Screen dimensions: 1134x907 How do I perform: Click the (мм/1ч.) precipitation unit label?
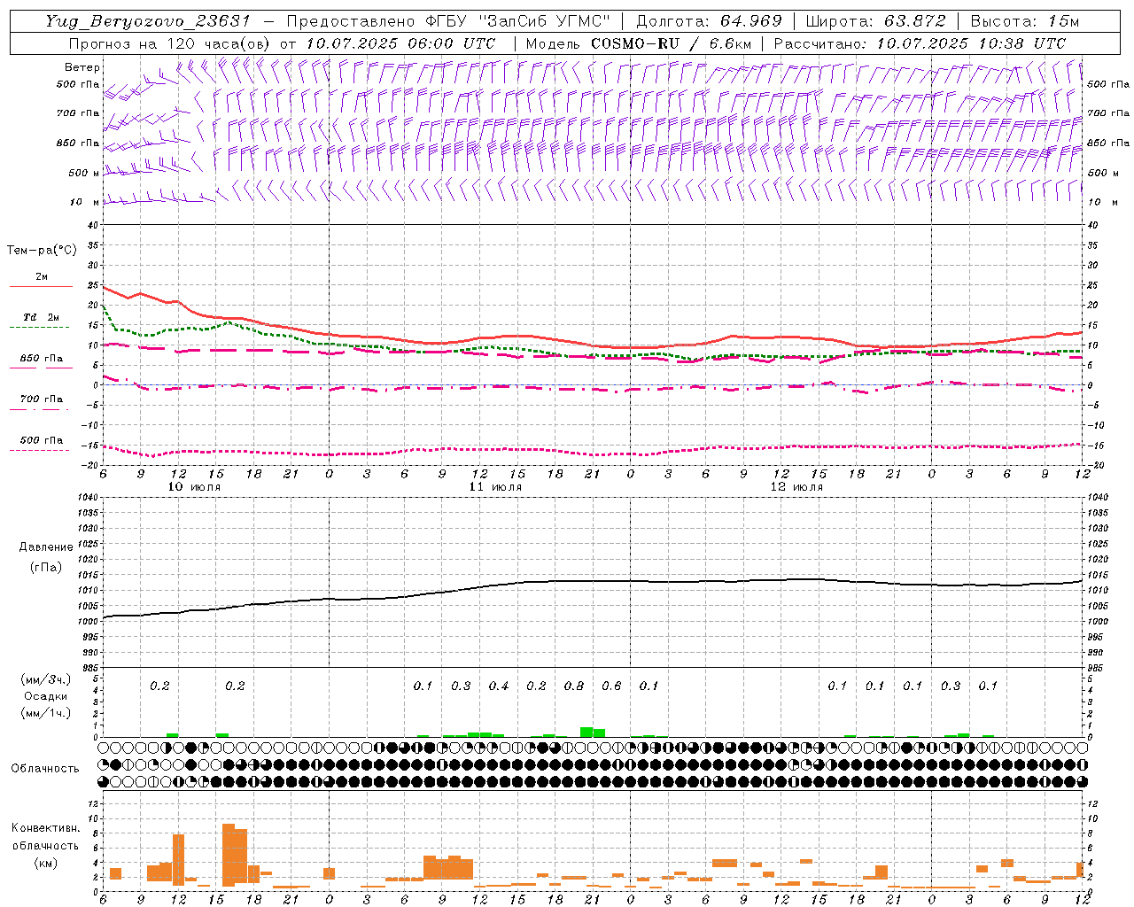(x=46, y=712)
